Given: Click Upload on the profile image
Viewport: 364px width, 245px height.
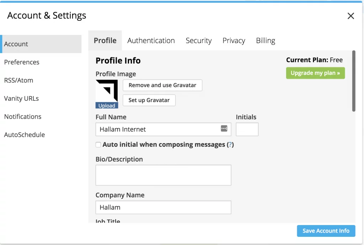Looking at the screenshot, I should pos(107,105).
